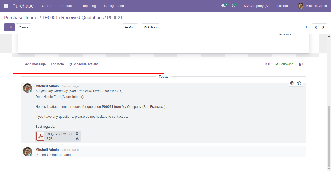Open the Action dropdown
The width and height of the screenshot is (331, 171).
pos(150,27)
